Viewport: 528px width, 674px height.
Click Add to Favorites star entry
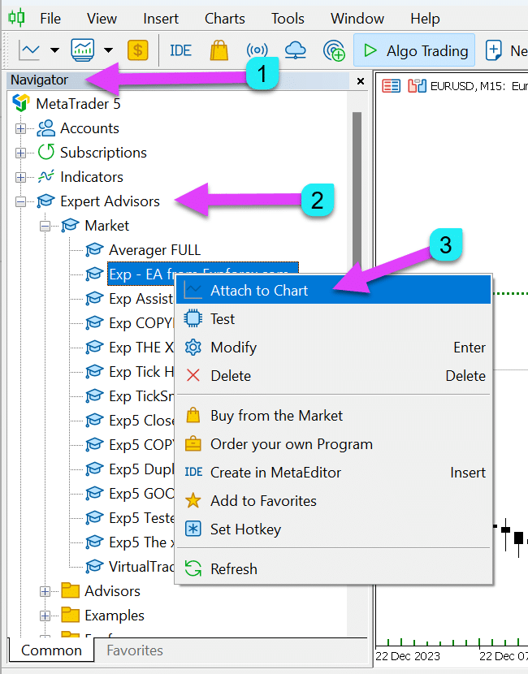263,501
